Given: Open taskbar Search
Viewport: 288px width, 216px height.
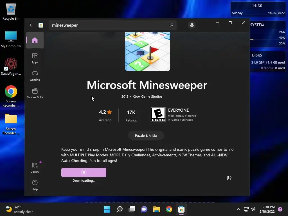Looking at the screenshot, I should click(x=119, y=209).
